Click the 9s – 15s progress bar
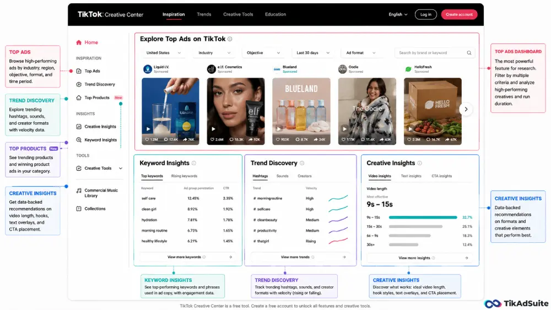551x310 pixels. click(x=423, y=217)
